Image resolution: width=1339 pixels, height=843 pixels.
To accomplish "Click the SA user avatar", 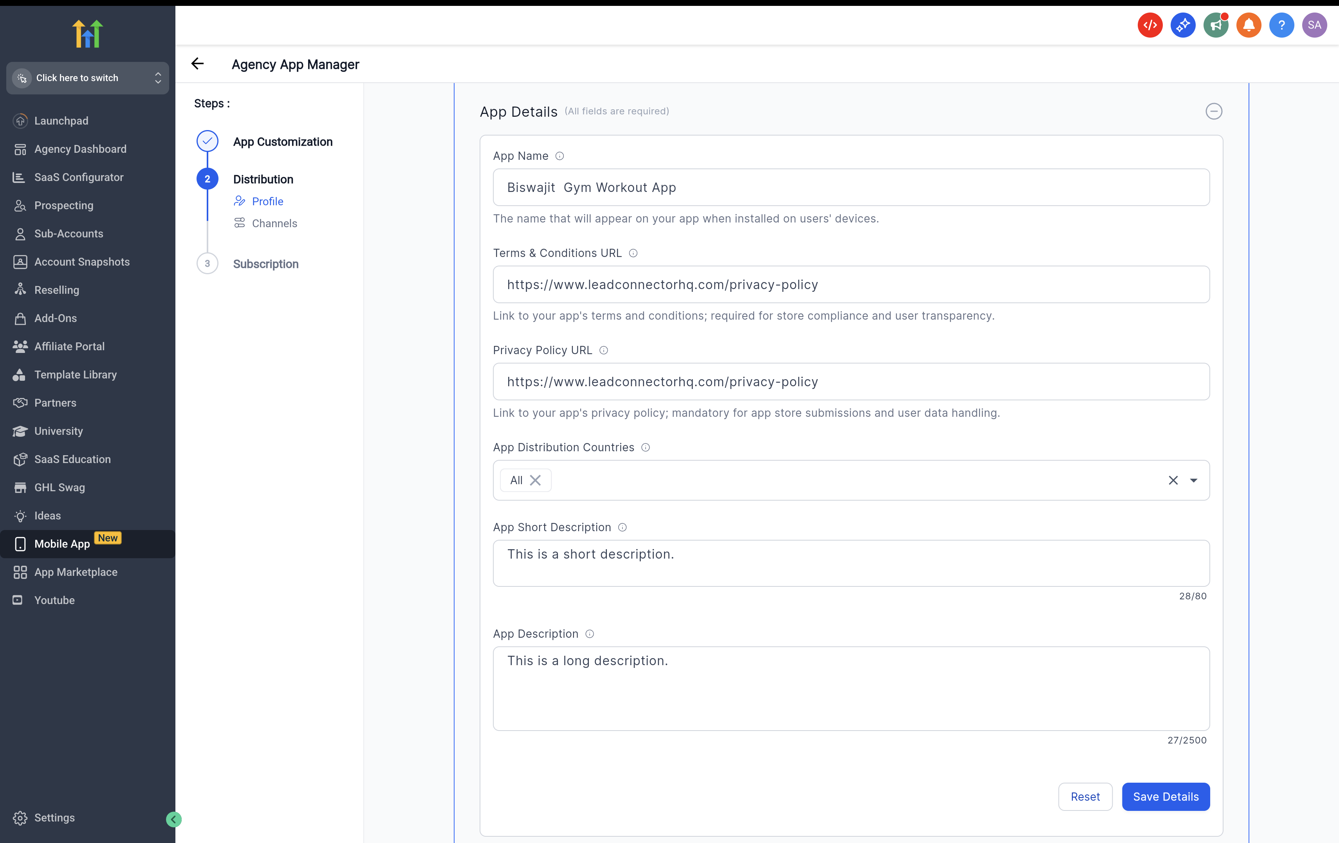I will [1314, 25].
